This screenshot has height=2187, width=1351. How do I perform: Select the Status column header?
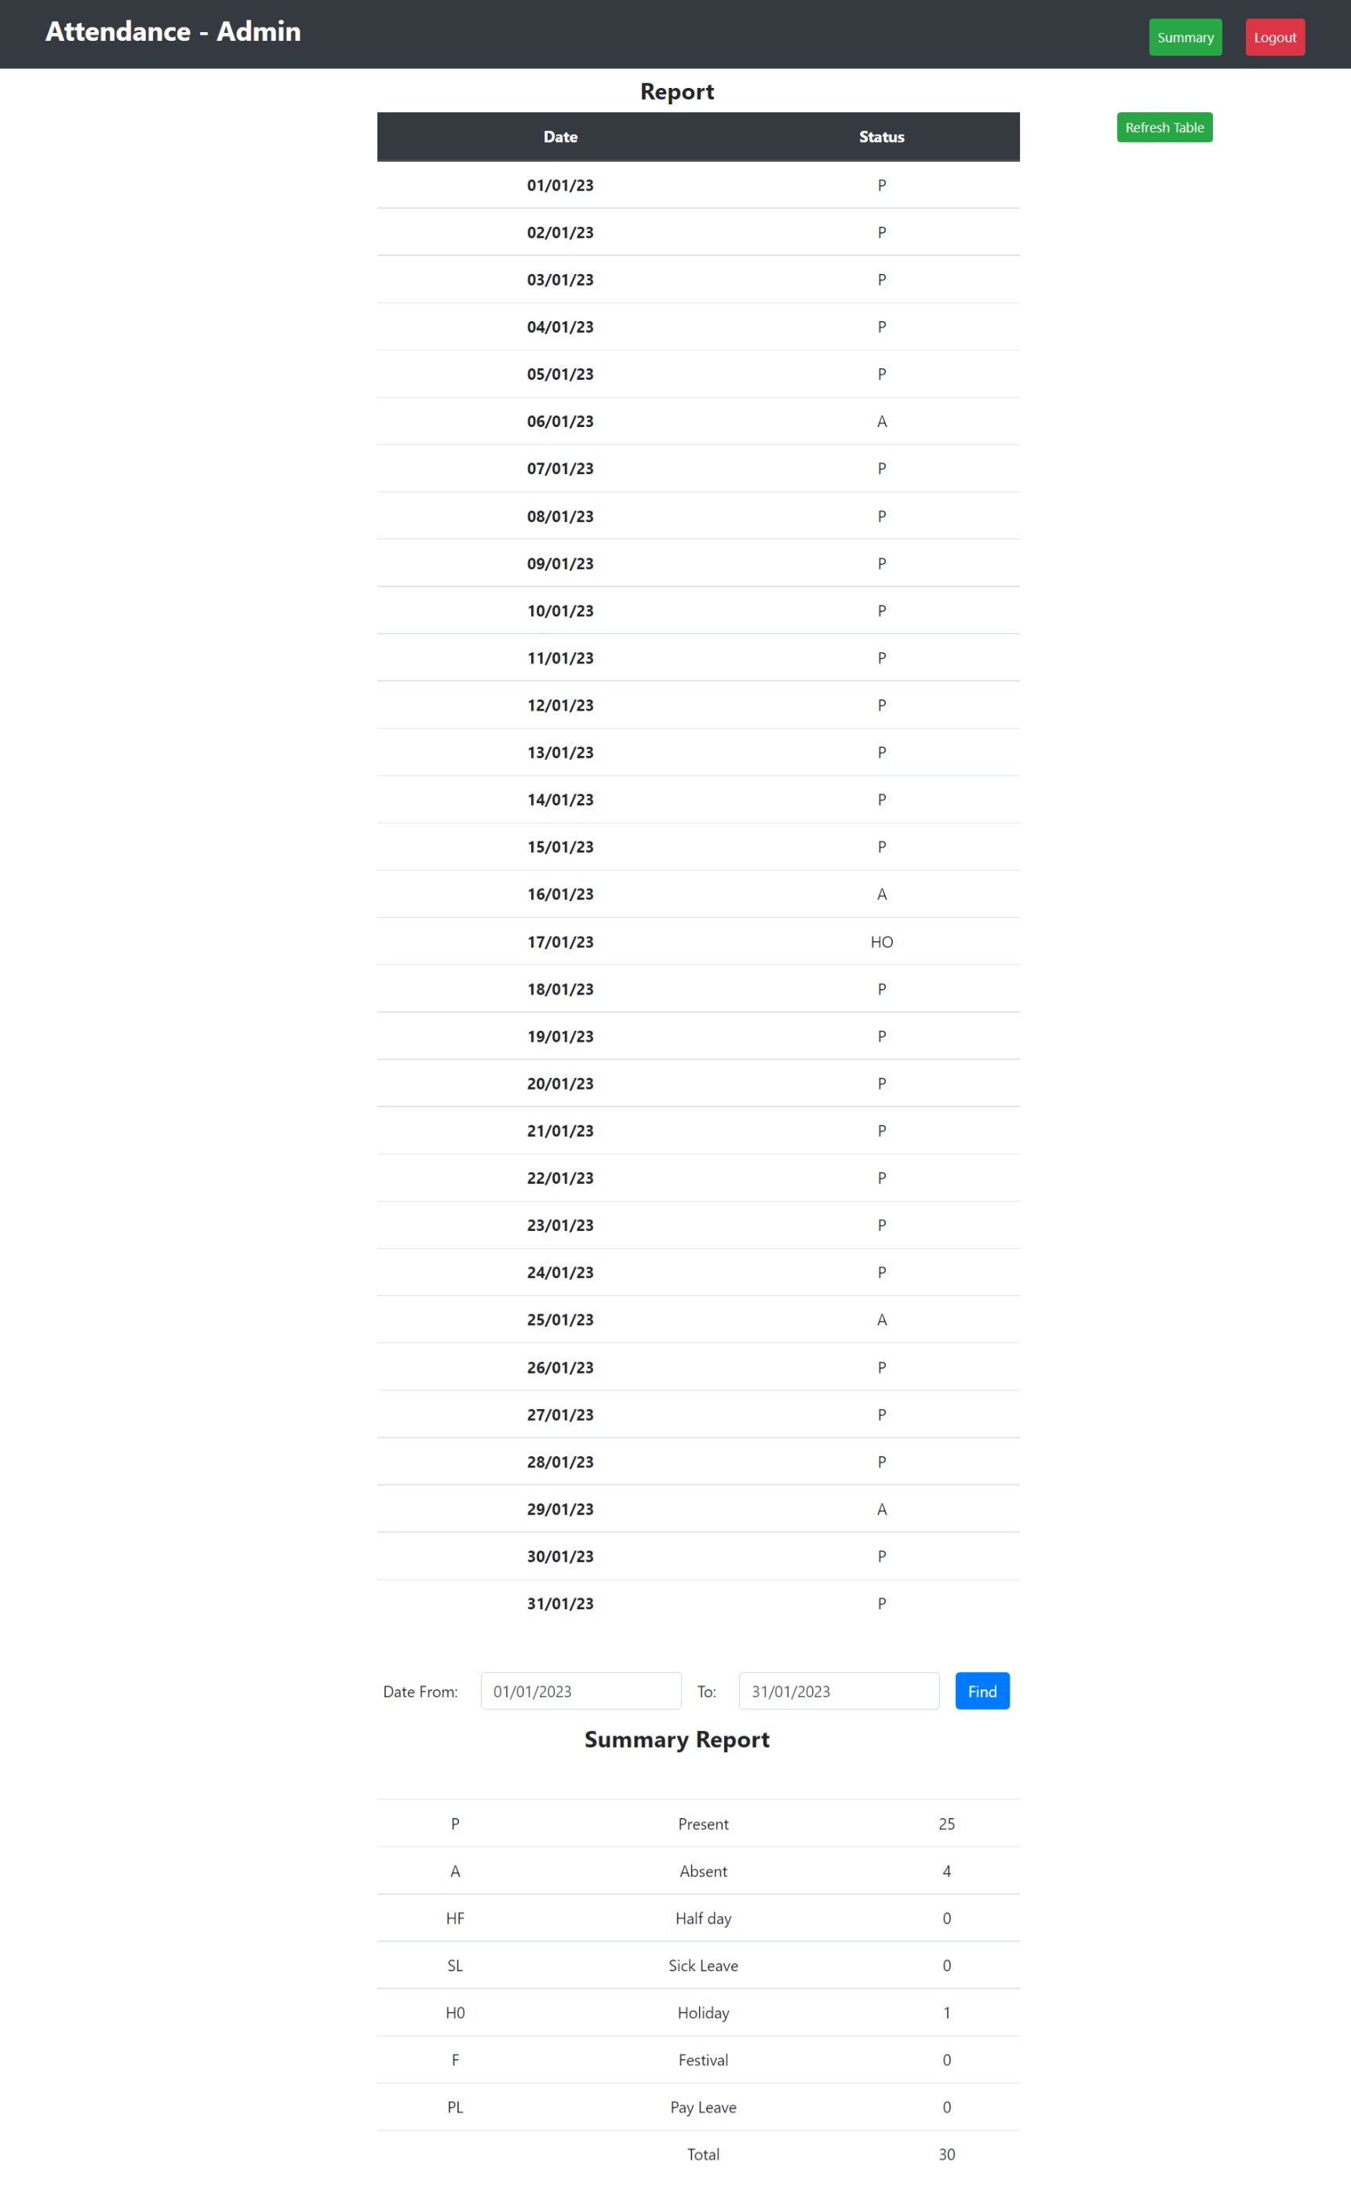[x=881, y=136]
